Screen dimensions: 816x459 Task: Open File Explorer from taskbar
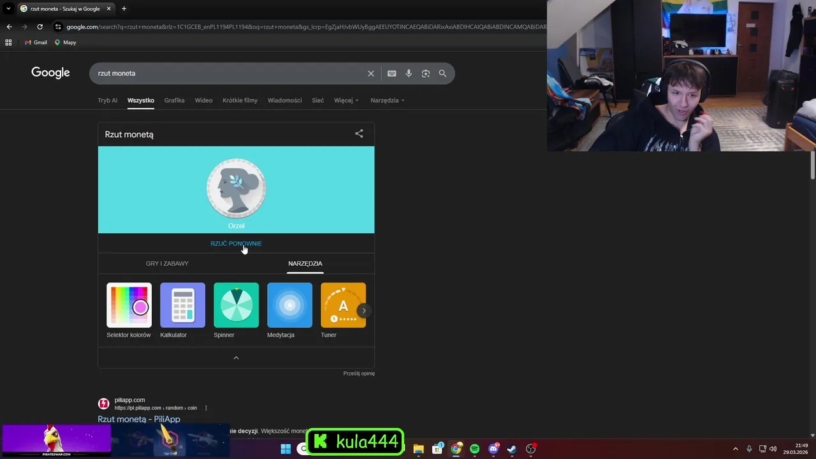(x=418, y=449)
